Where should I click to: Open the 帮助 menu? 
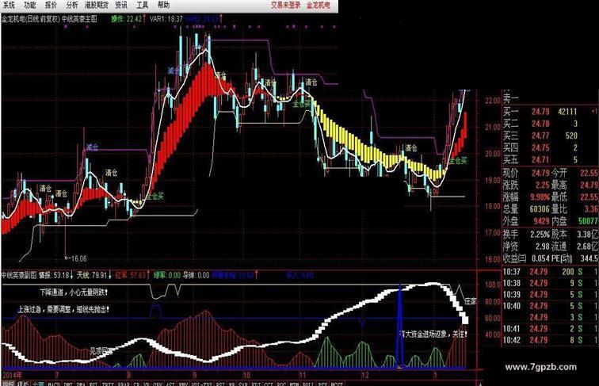pyautogui.click(x=163, y=5)
